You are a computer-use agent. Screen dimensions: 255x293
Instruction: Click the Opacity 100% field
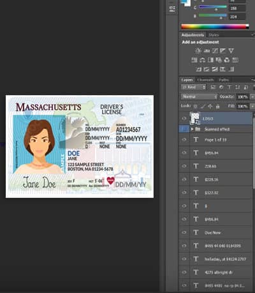coord(242,97)
